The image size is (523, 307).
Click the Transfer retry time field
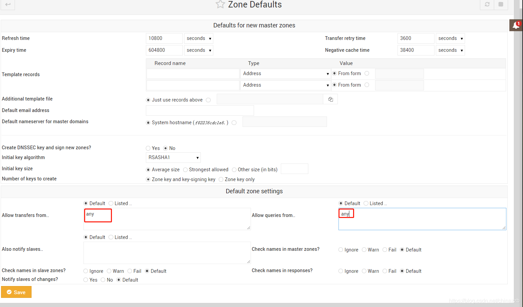tap(416, 39)
